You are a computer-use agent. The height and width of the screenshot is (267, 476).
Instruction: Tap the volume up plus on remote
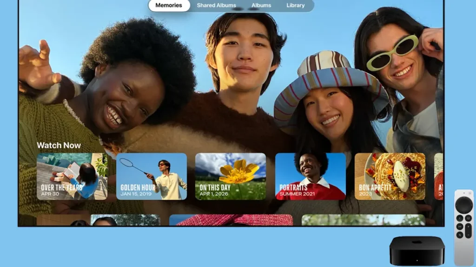[469, 226]
